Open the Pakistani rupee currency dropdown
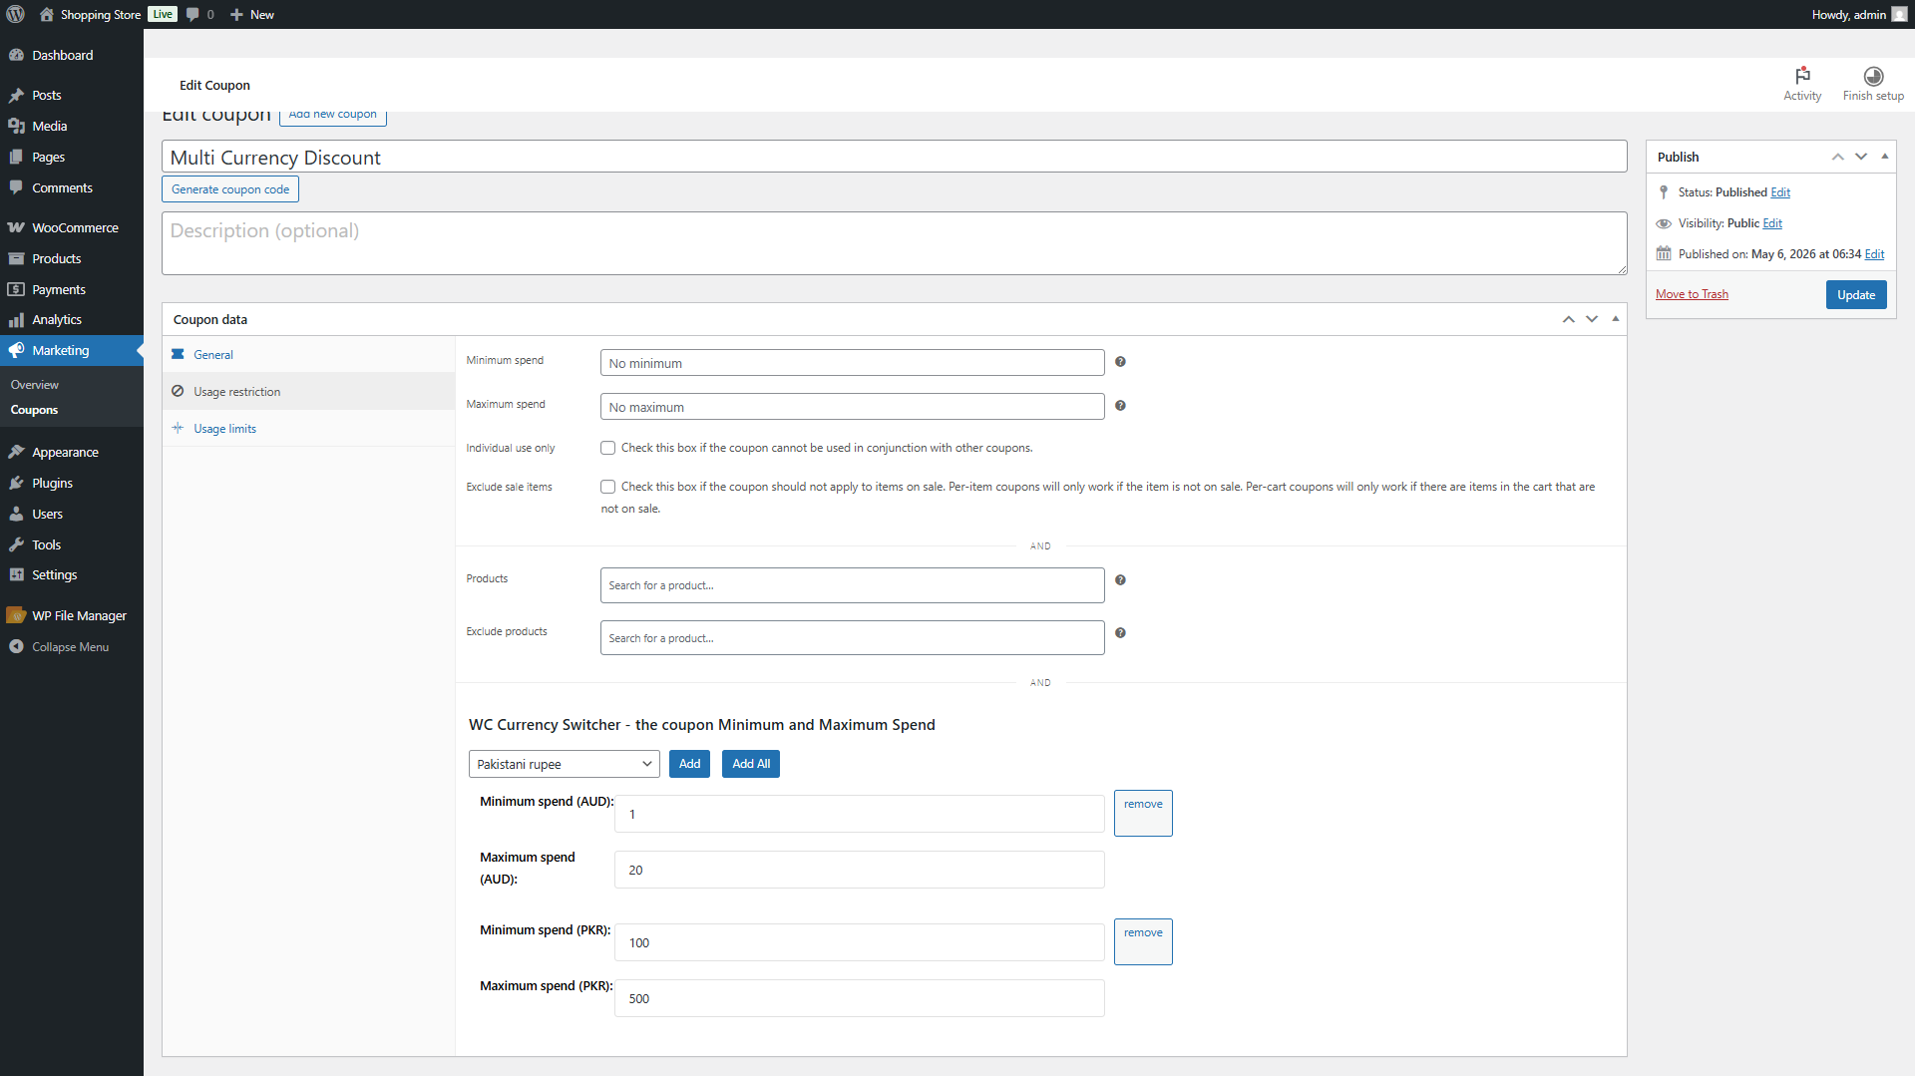Viewport: 1915px width, 1076px height. (564, 764)
